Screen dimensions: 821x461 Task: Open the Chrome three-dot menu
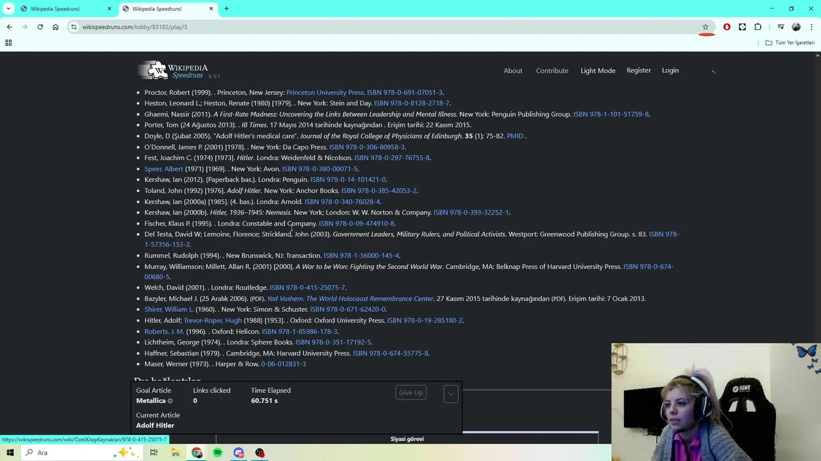coord(811,27)
